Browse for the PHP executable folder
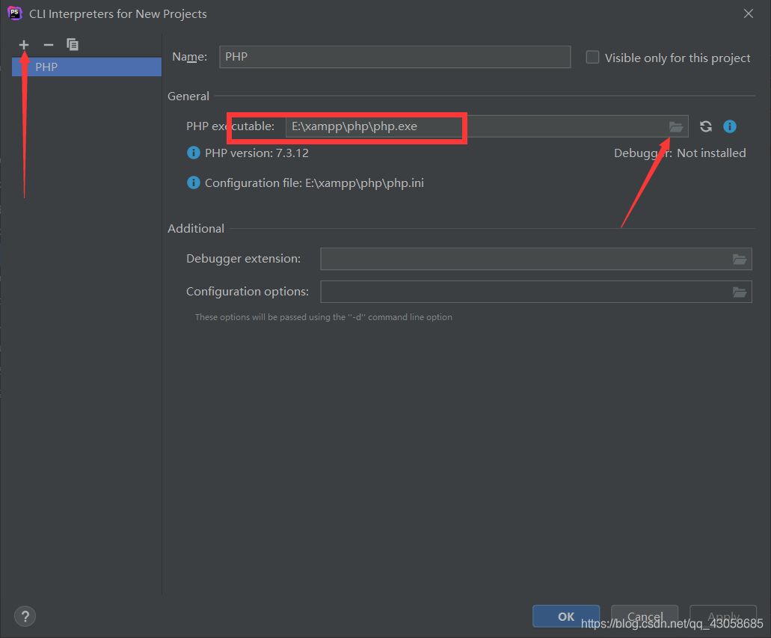The width and height of the screenshot is (771, 638). click(676, 126)
